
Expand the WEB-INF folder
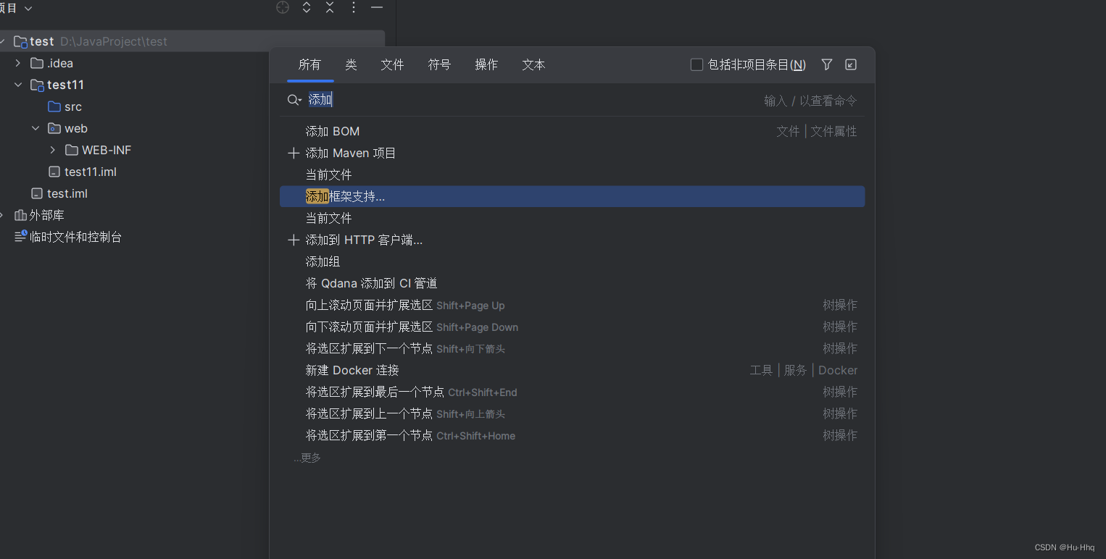click(x=51, y=150)
